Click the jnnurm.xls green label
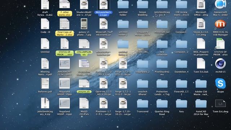The height and width of the screenshot is (130, 231). click(x=84, y=91)
